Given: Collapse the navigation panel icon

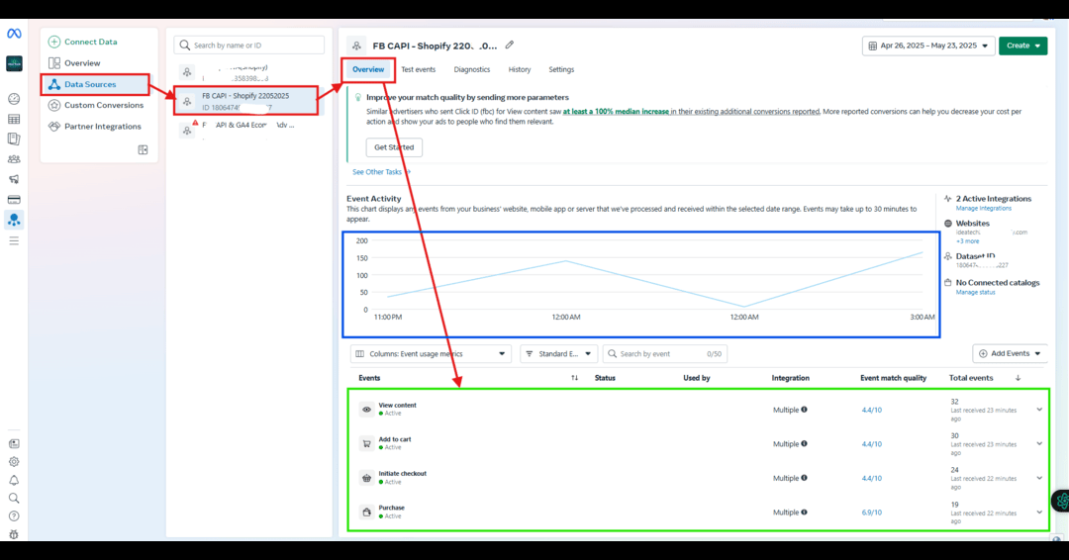Looking at the screenshot, I should click(x=143, y=149).
